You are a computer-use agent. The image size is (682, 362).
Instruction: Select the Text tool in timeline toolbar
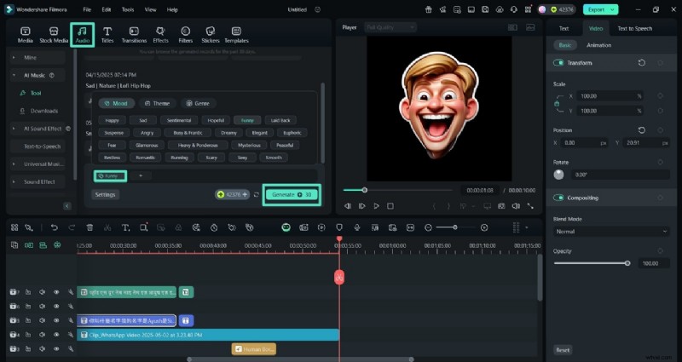[x=125, y=227]
